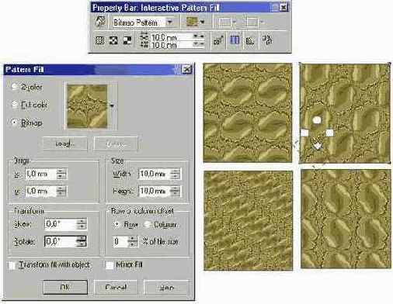This screenshot has height=304, width=393.
Task: Click the Size Height field
Action: click(155, 192)
